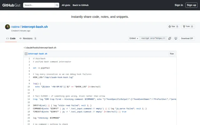
Task: Click Download ZIP
Action: pos(187,38)
